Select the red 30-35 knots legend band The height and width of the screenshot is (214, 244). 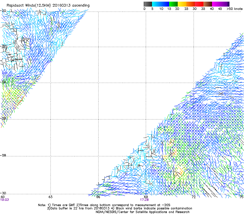199,4
